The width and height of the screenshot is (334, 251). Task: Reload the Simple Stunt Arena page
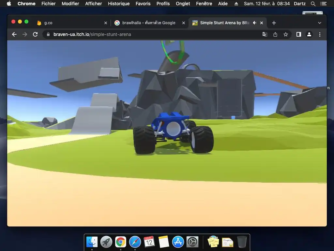click(35, 34)
